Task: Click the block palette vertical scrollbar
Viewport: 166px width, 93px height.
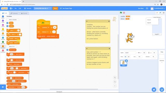Action: pyautogui.click(x=29, y=76)
